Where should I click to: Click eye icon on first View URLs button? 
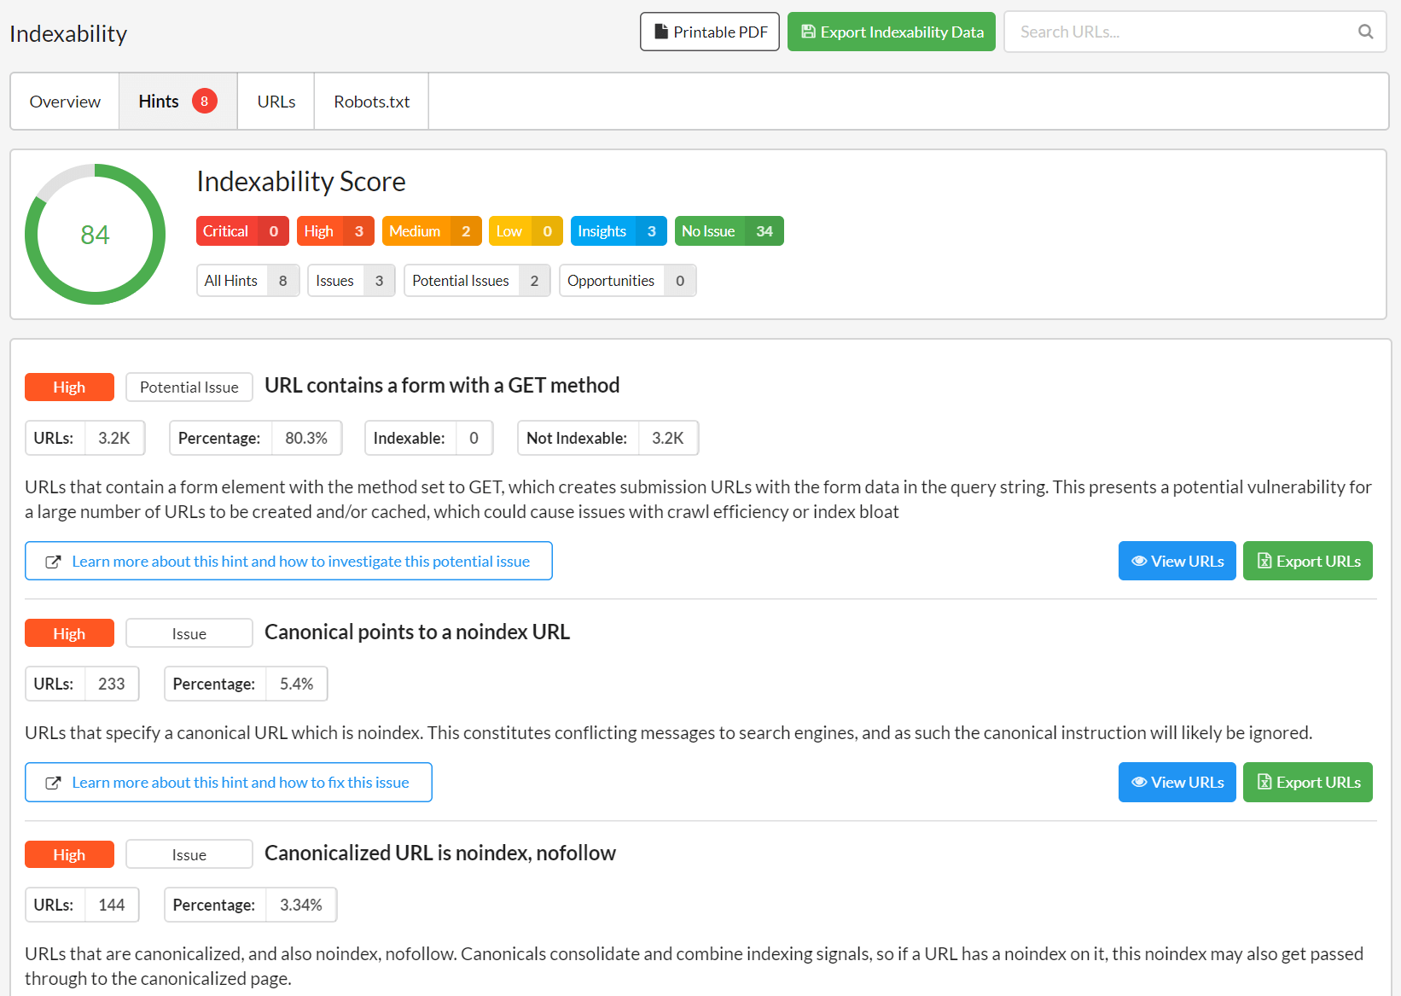click(x=1139, y=561)
